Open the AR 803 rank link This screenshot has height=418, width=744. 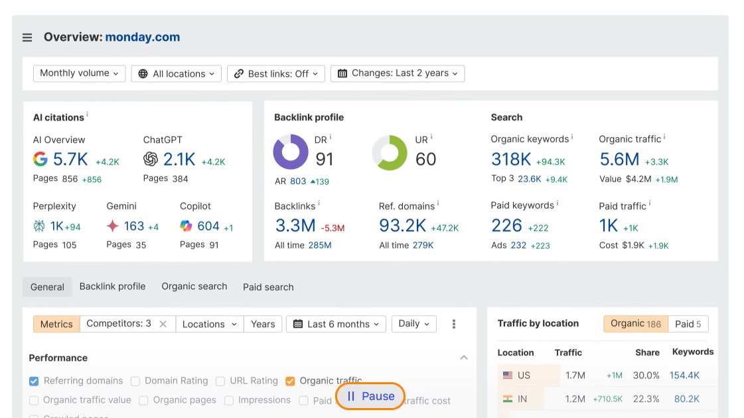click(x=298, y=182)
